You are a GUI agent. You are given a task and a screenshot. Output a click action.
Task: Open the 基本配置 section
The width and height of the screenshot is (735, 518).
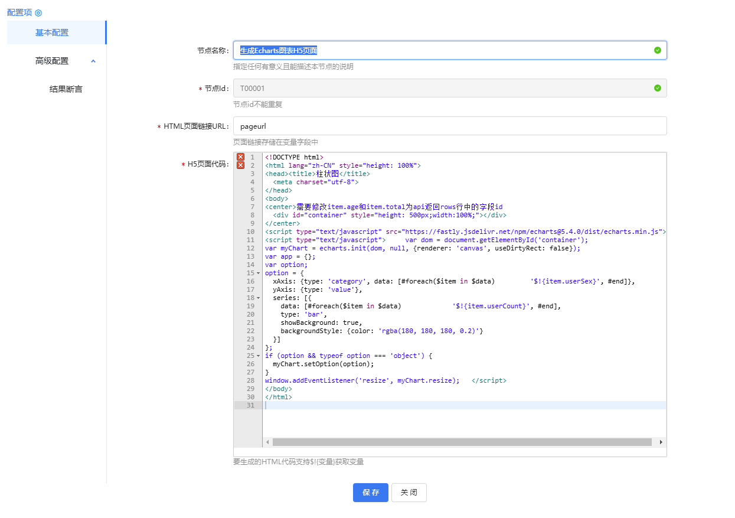coord(57,32)
